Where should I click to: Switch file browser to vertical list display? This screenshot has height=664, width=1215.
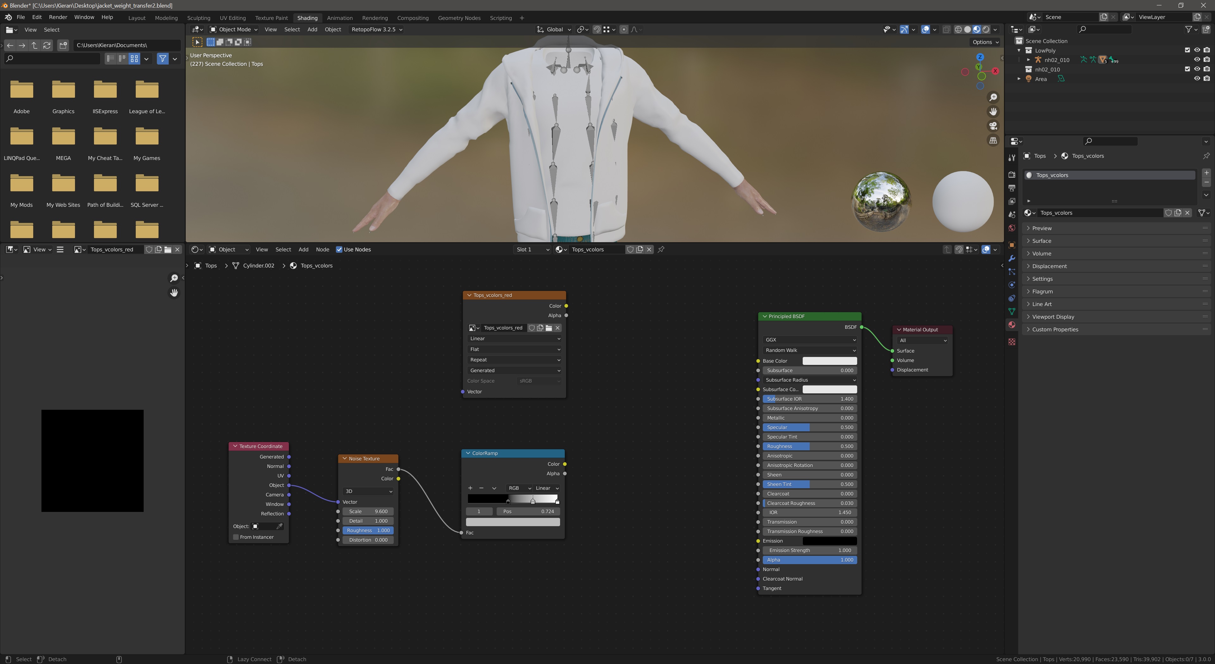coord(110,58)
